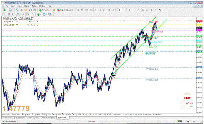Select the Text Label tool
Viewport: 204px width, 124px height.
[x=156, y=10]
